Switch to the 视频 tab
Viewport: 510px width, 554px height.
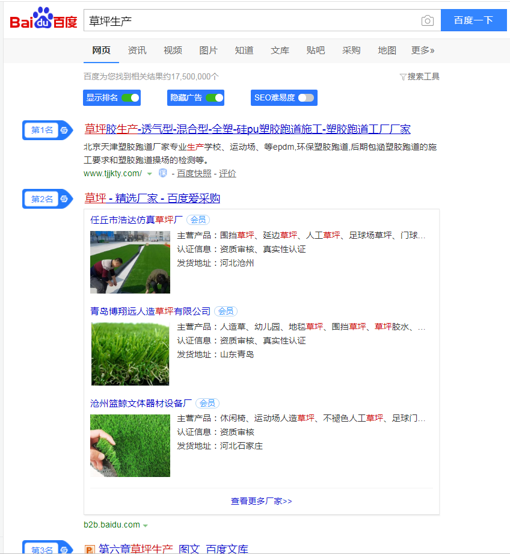pos(173,50)
